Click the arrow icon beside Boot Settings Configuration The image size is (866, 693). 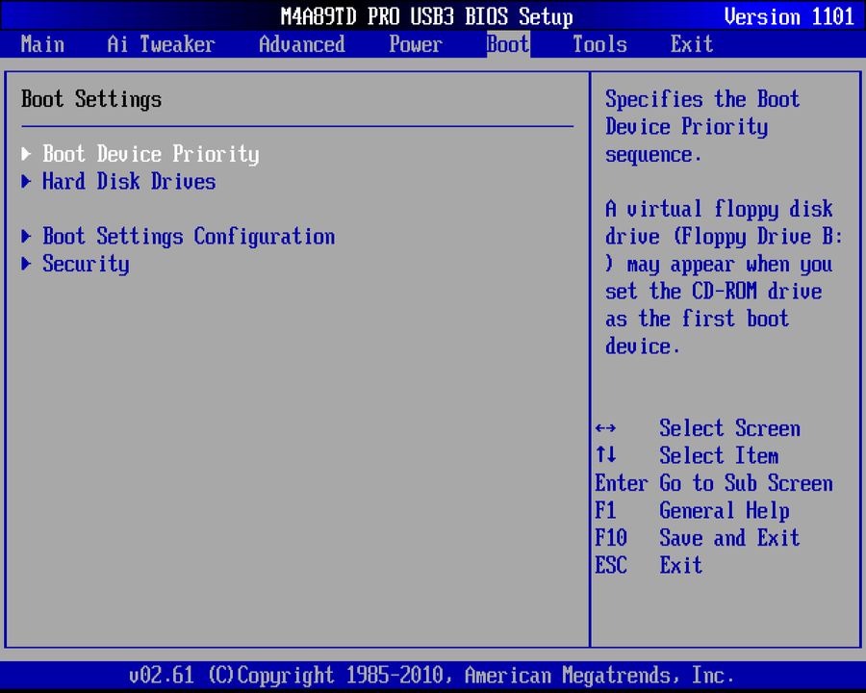coord(26,236)
